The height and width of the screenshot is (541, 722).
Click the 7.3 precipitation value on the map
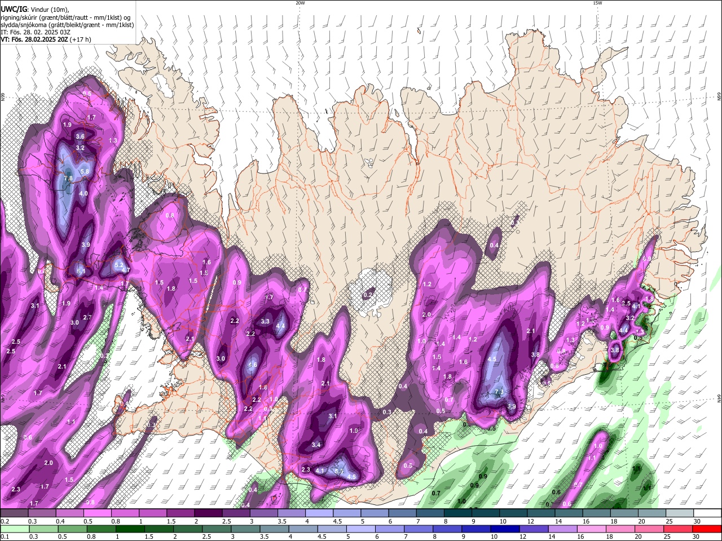click(499, 392)
